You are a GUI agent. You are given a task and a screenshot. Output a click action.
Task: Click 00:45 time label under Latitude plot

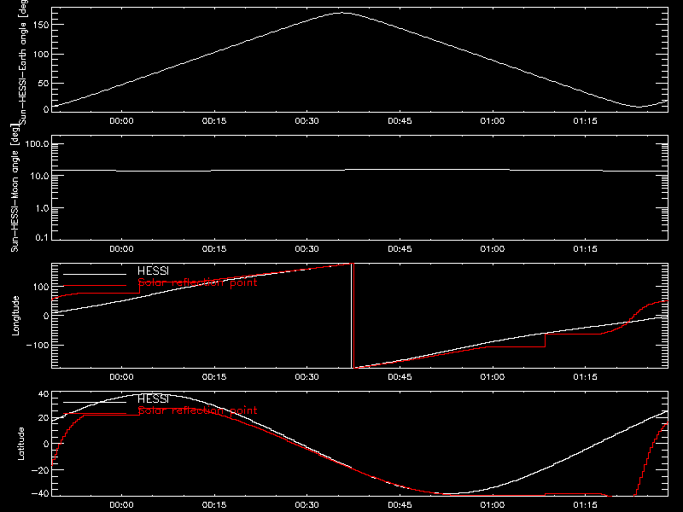pos(400,505)
